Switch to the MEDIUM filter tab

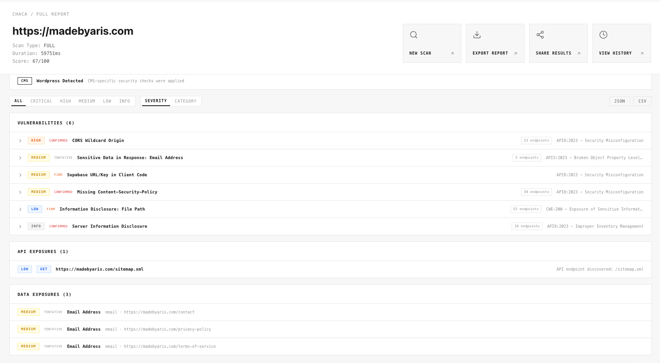click(87, 101)
